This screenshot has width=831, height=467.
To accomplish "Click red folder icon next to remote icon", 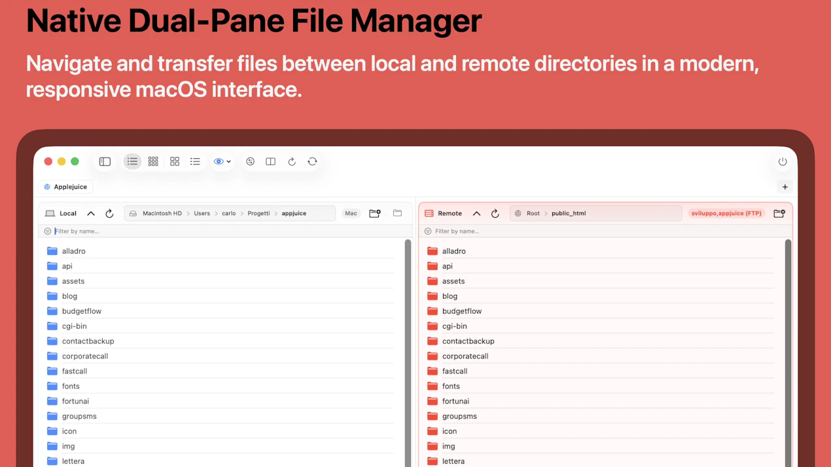I will coord(433,432).
